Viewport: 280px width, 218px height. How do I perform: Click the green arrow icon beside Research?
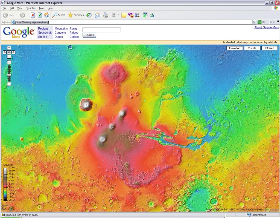pos(145,15)
